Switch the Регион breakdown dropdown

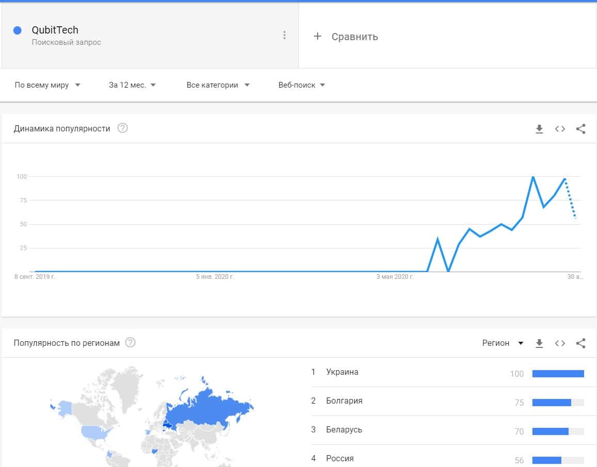tap(502, 343)
